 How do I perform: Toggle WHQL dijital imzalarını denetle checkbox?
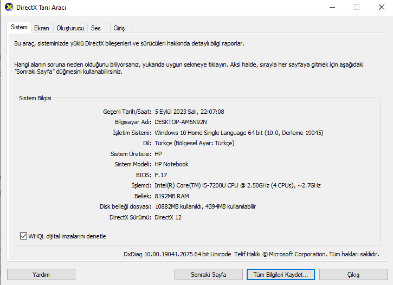coord(23,236)
